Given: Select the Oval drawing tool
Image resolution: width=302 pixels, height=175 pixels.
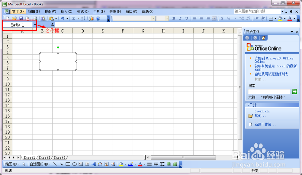Looking at the screenshot, I should (x=74, y=164).
